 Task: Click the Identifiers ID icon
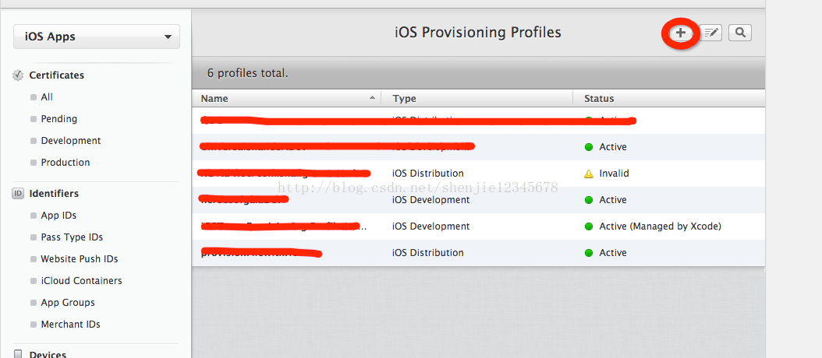coord(18,194)
